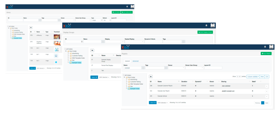Open the Owner User Group dropdown in the Playlists filter
Viewport: 278px width, 114px height.
[x=194, y=68]
